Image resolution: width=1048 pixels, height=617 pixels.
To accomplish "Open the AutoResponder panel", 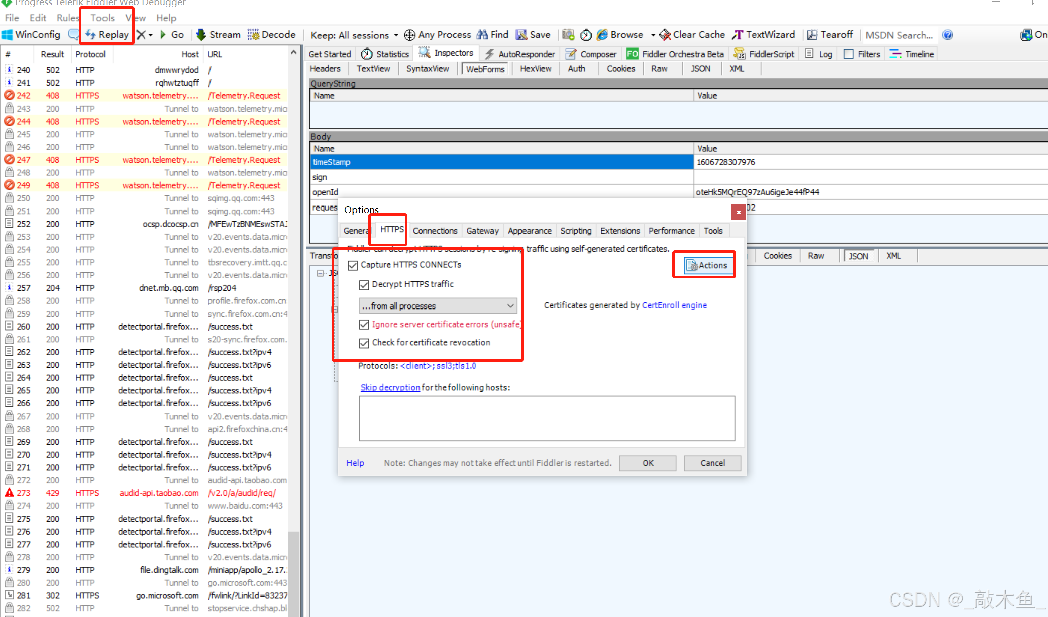I will coord(519,54).
